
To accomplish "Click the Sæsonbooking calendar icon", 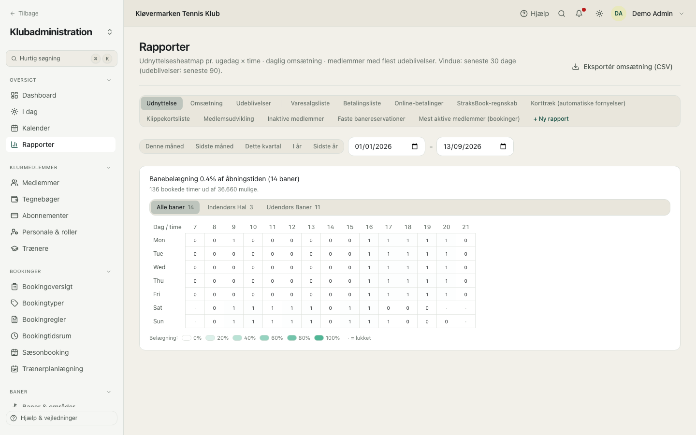I will point(14,352).
